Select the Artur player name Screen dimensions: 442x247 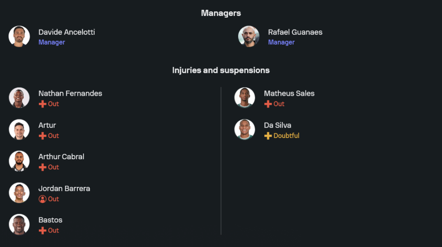(47, 125)
